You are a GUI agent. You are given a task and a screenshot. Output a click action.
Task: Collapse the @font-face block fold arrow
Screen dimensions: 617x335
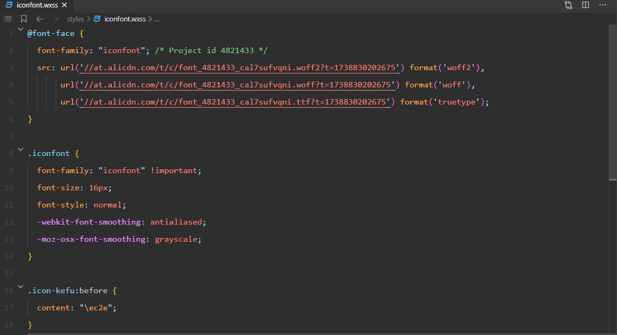coord(20,31)
